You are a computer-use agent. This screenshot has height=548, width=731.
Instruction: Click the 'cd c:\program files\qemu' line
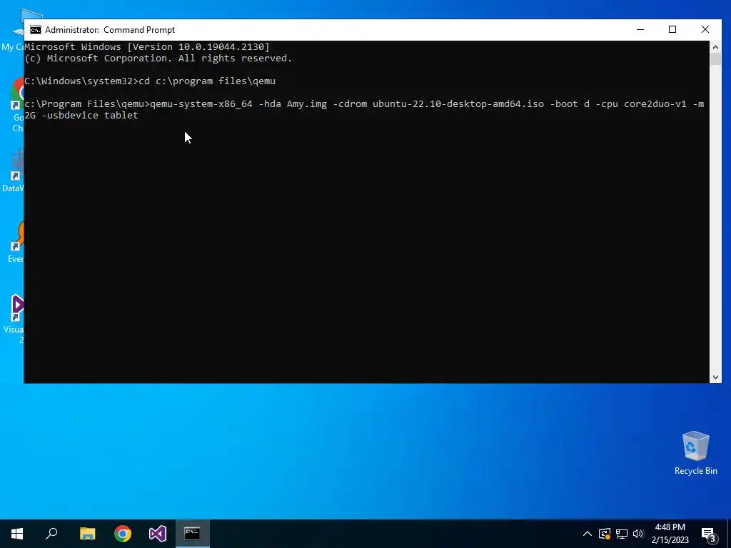click(207, 81)
